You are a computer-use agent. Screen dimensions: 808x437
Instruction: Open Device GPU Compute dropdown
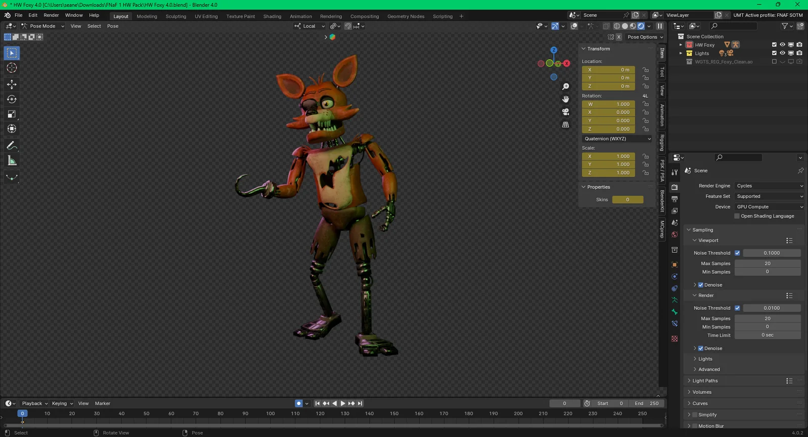click(770, 207)
